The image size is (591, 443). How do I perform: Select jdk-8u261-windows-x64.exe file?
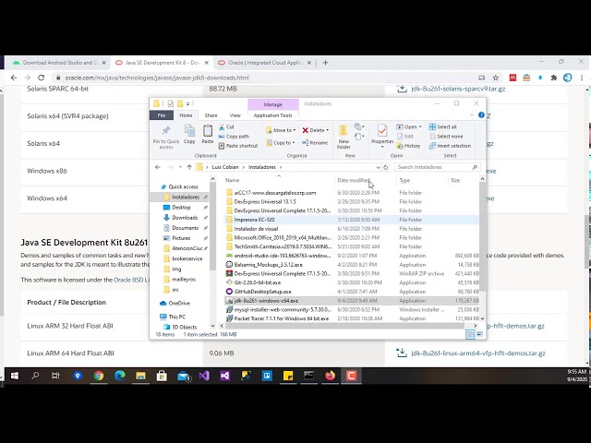pos(266,301)
